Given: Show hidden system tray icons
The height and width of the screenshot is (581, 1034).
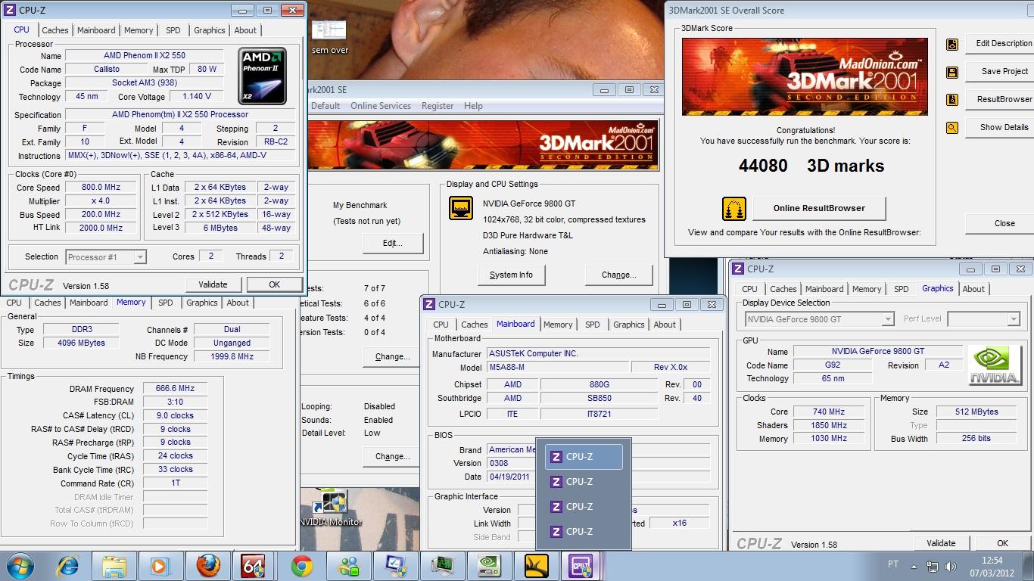Looking at the screenshot, I should [x=914, y=566].
